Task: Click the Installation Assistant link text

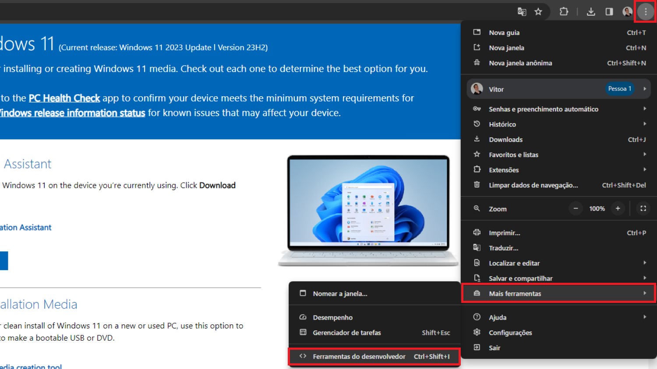Action: click(x=25, y=228)
